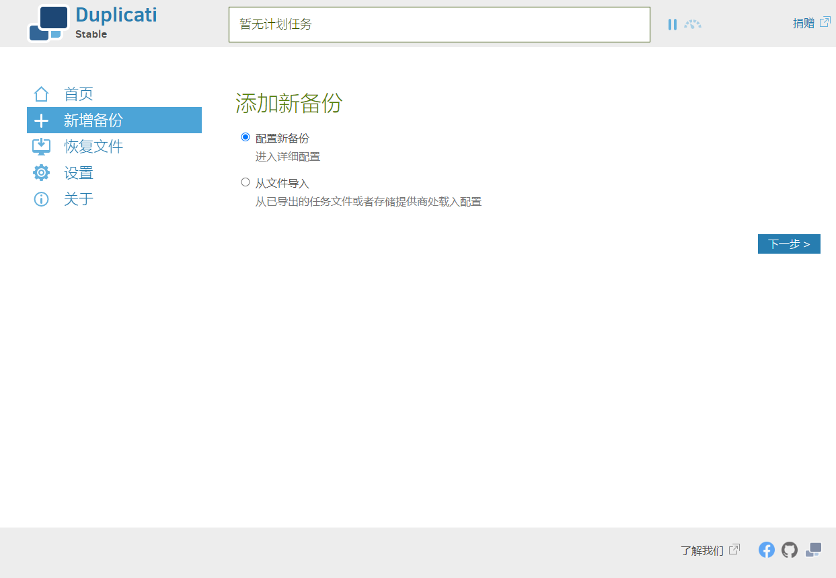Click the 下一步 > button
Screen dimensions: 836x578
789,244
